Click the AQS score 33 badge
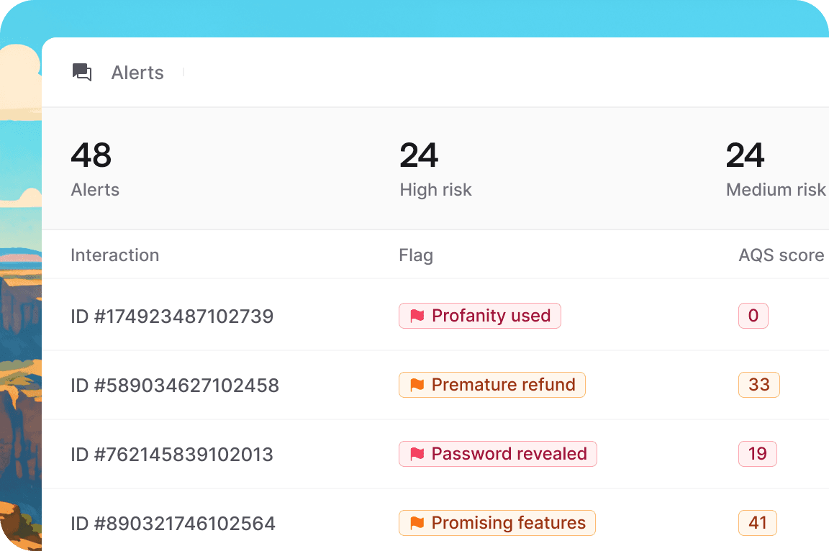The image size is (829, 551). [758, 385]
